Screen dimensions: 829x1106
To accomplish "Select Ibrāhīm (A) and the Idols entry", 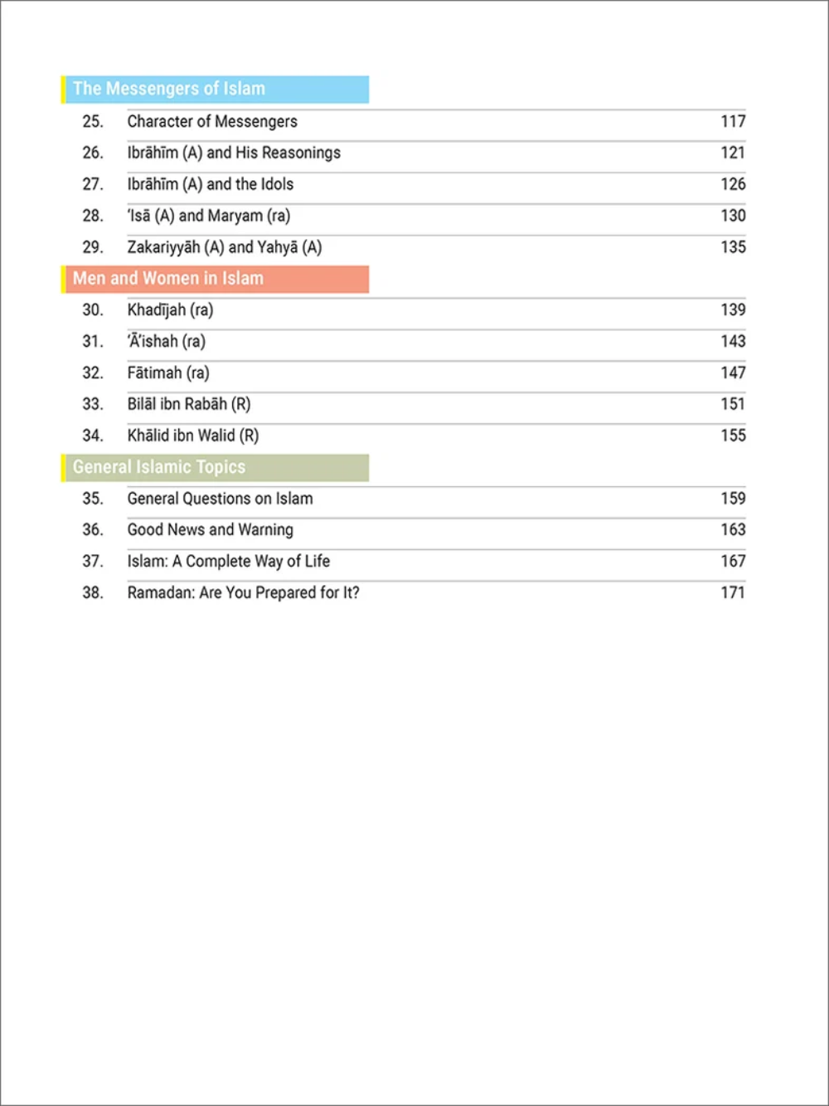I will (x=210, y=184).
